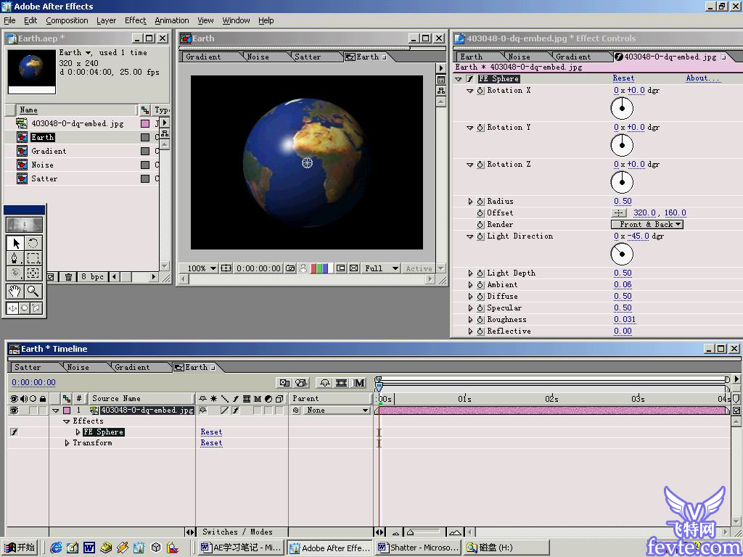Open the Render Front & Back dropdown
This screenshot has width=743, height=557.
point(646,225)
